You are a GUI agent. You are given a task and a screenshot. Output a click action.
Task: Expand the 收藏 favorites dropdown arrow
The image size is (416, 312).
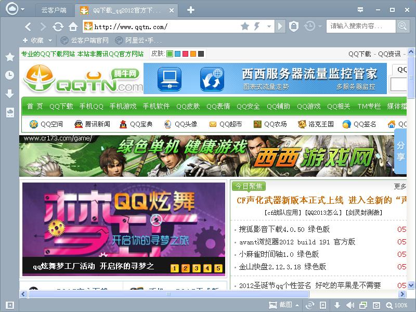[50, 41]
